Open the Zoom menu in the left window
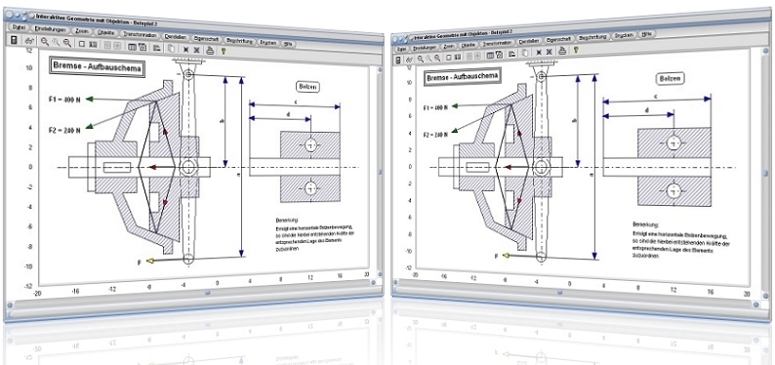Screen dimensions: 775x365 (x=82, y=31)
